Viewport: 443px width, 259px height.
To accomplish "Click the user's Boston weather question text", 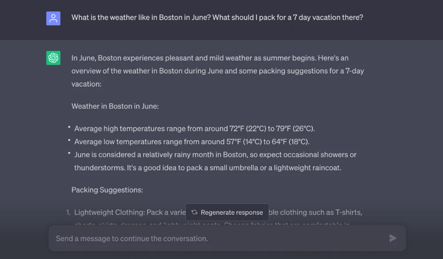I will point(217,18).
